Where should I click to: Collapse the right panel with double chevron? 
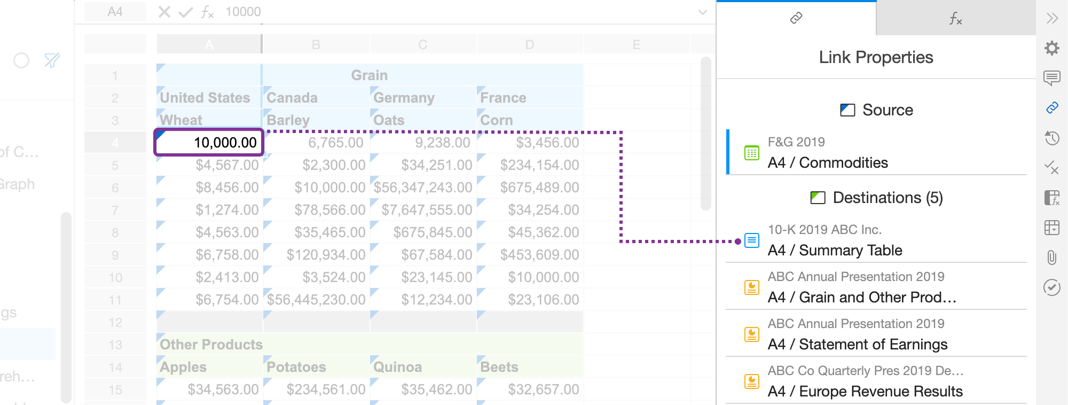tap(1052, 18)
